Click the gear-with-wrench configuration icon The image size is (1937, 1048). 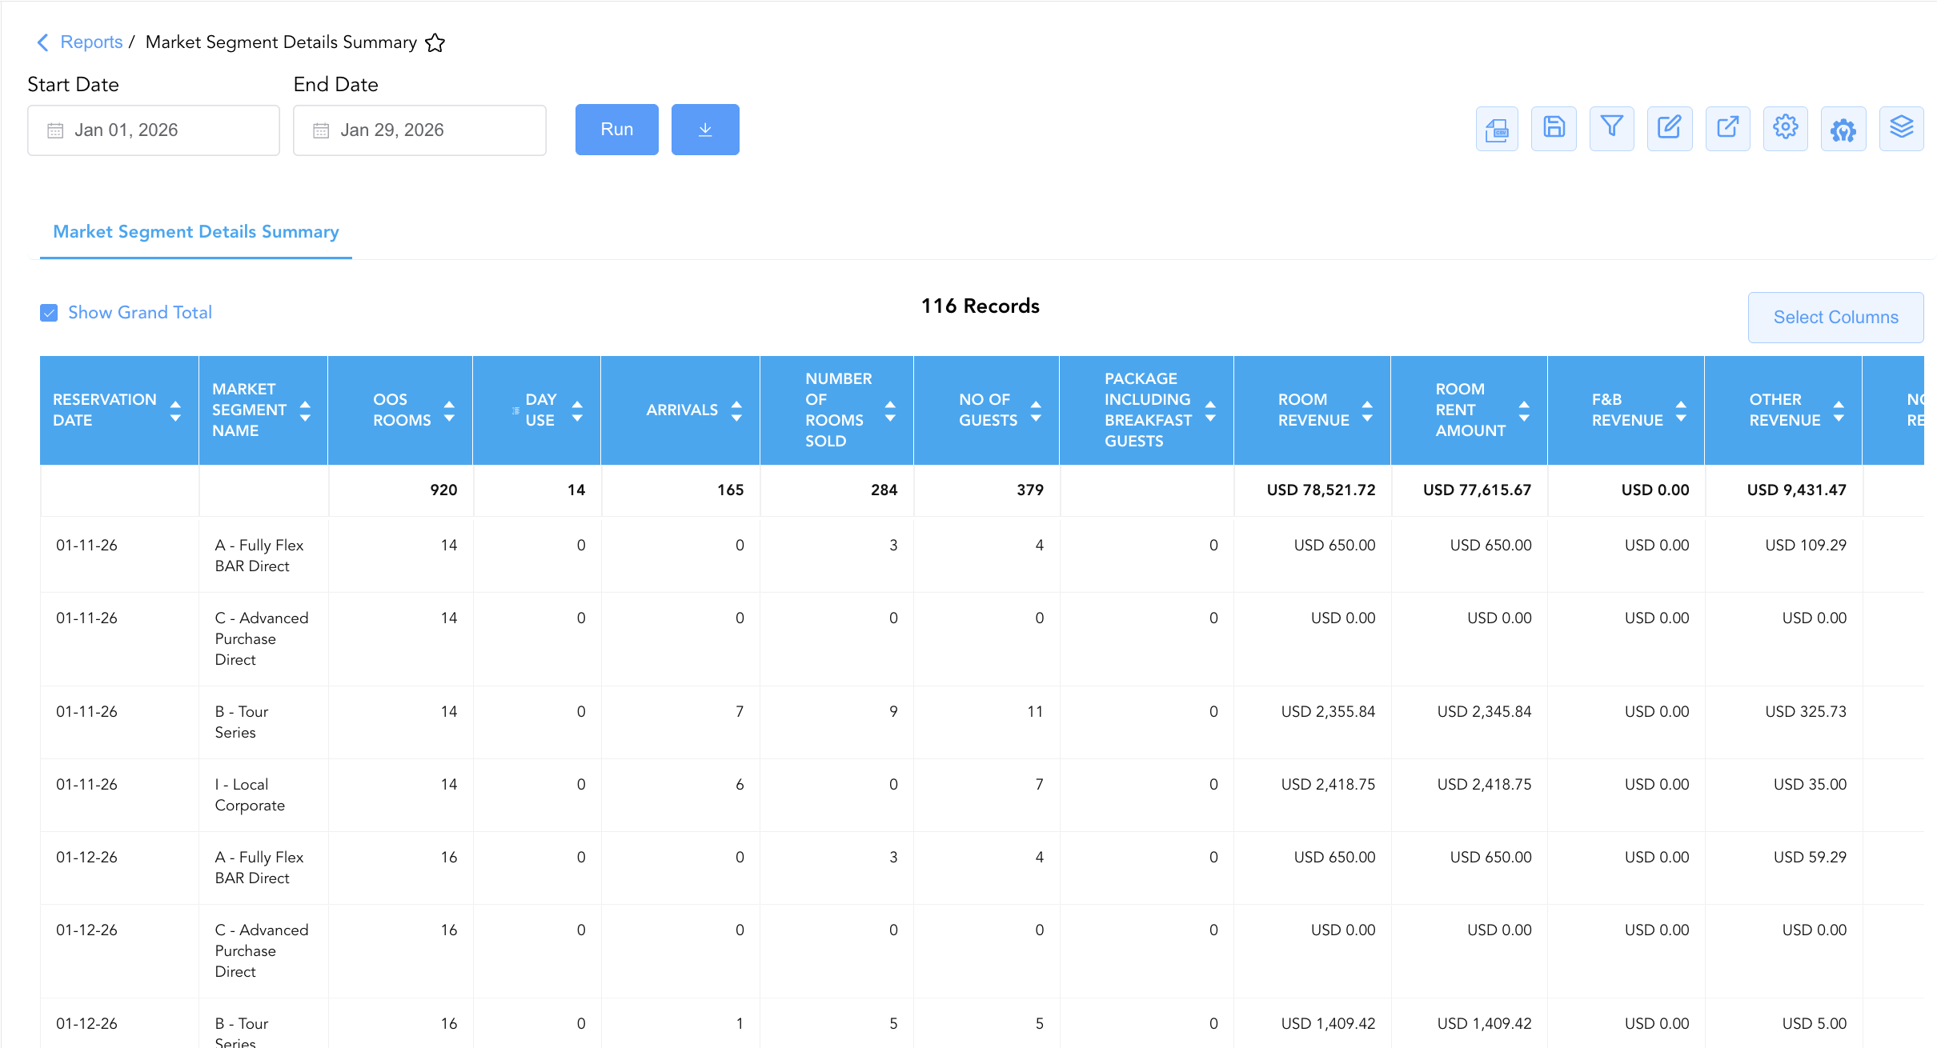tap(1843, 129)
